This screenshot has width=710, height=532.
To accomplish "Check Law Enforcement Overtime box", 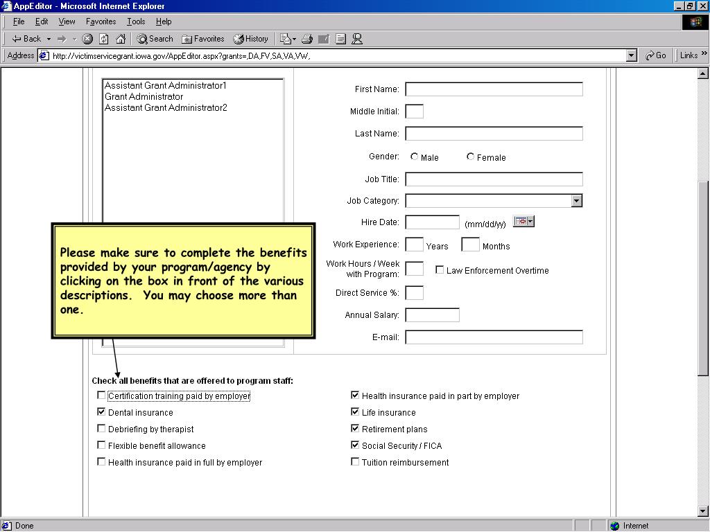I will click(x=439, y=269).
